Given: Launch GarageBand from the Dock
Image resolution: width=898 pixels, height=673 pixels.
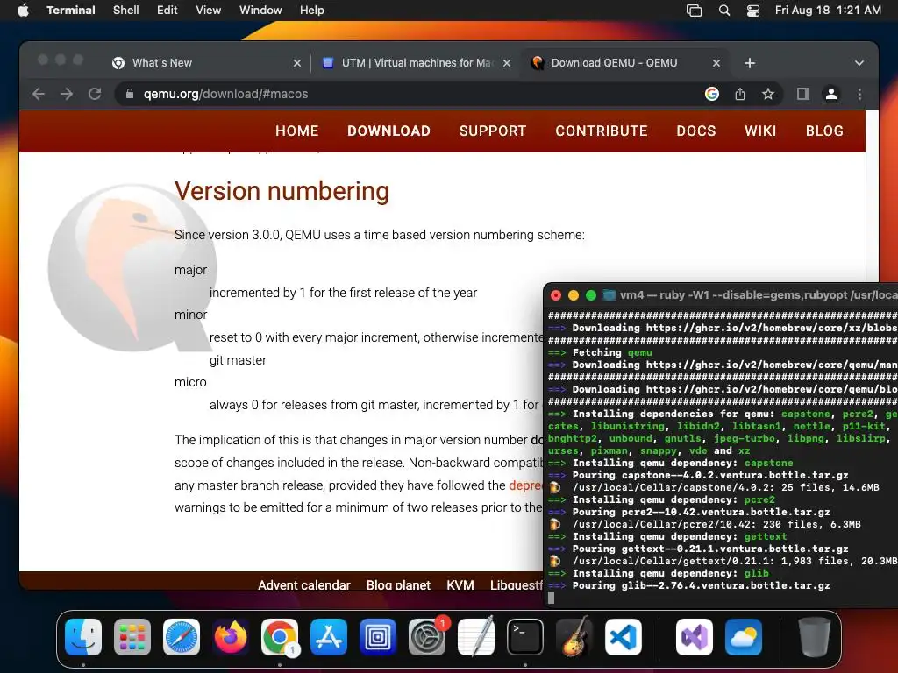Looking at the screenshot, I should pyautogui.click(x=574, y=637).
